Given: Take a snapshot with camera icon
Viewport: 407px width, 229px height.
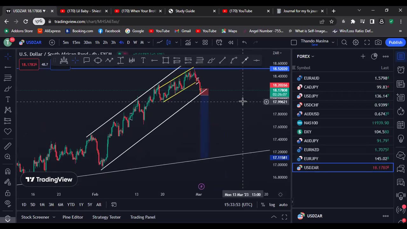Looking at the screenshot, I should point(378,42).
